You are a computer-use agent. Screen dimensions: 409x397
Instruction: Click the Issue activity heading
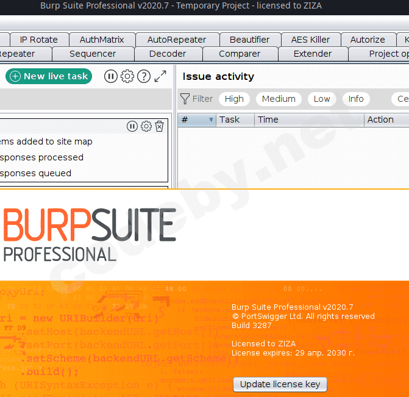click(218, 76)
